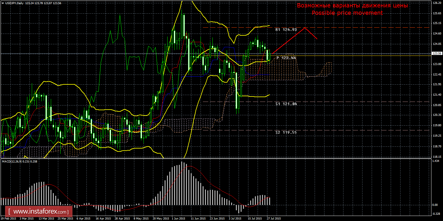
Task: Click the 23 Jun 2015 date label
Action: (217, 218)
